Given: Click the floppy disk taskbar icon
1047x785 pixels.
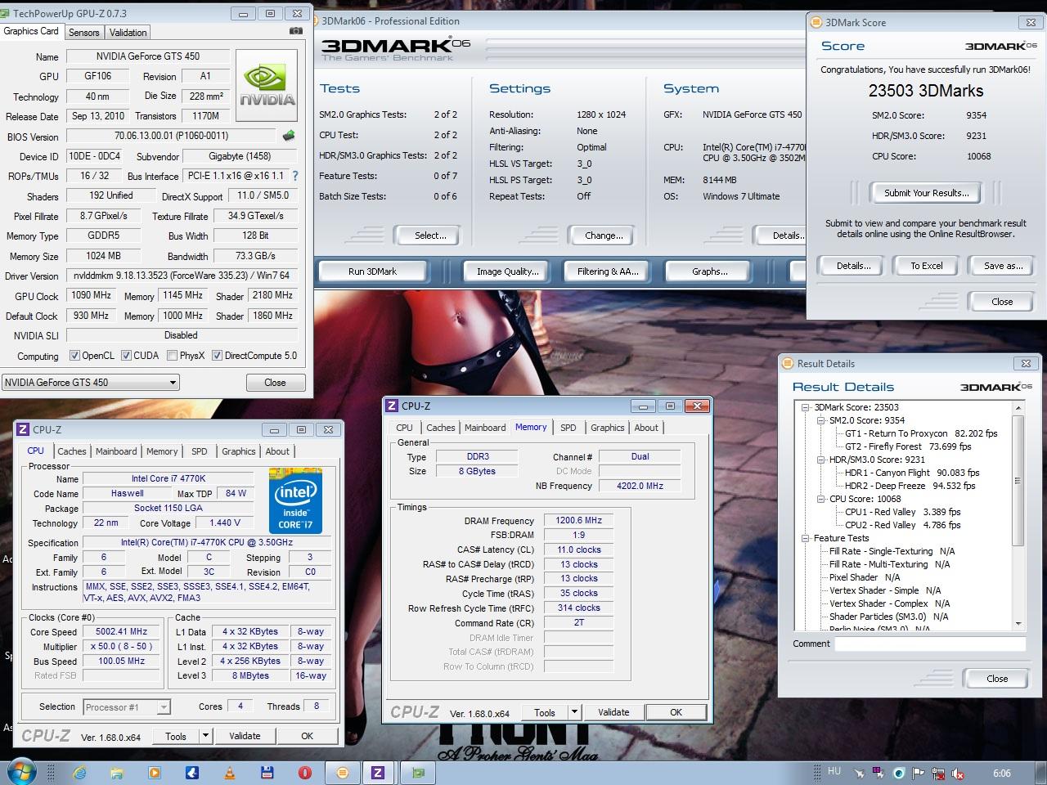Looking at the screenshot, I should (267, 772).
